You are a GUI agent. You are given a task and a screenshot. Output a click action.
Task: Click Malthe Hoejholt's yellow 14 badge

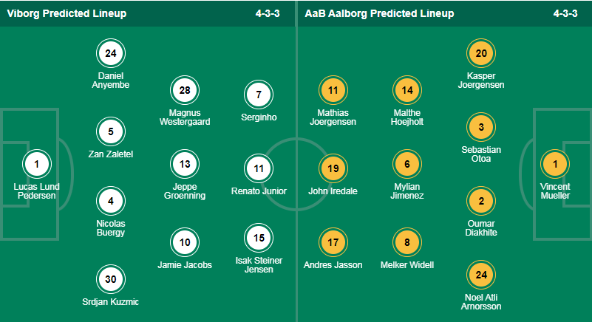coord(407,90)
